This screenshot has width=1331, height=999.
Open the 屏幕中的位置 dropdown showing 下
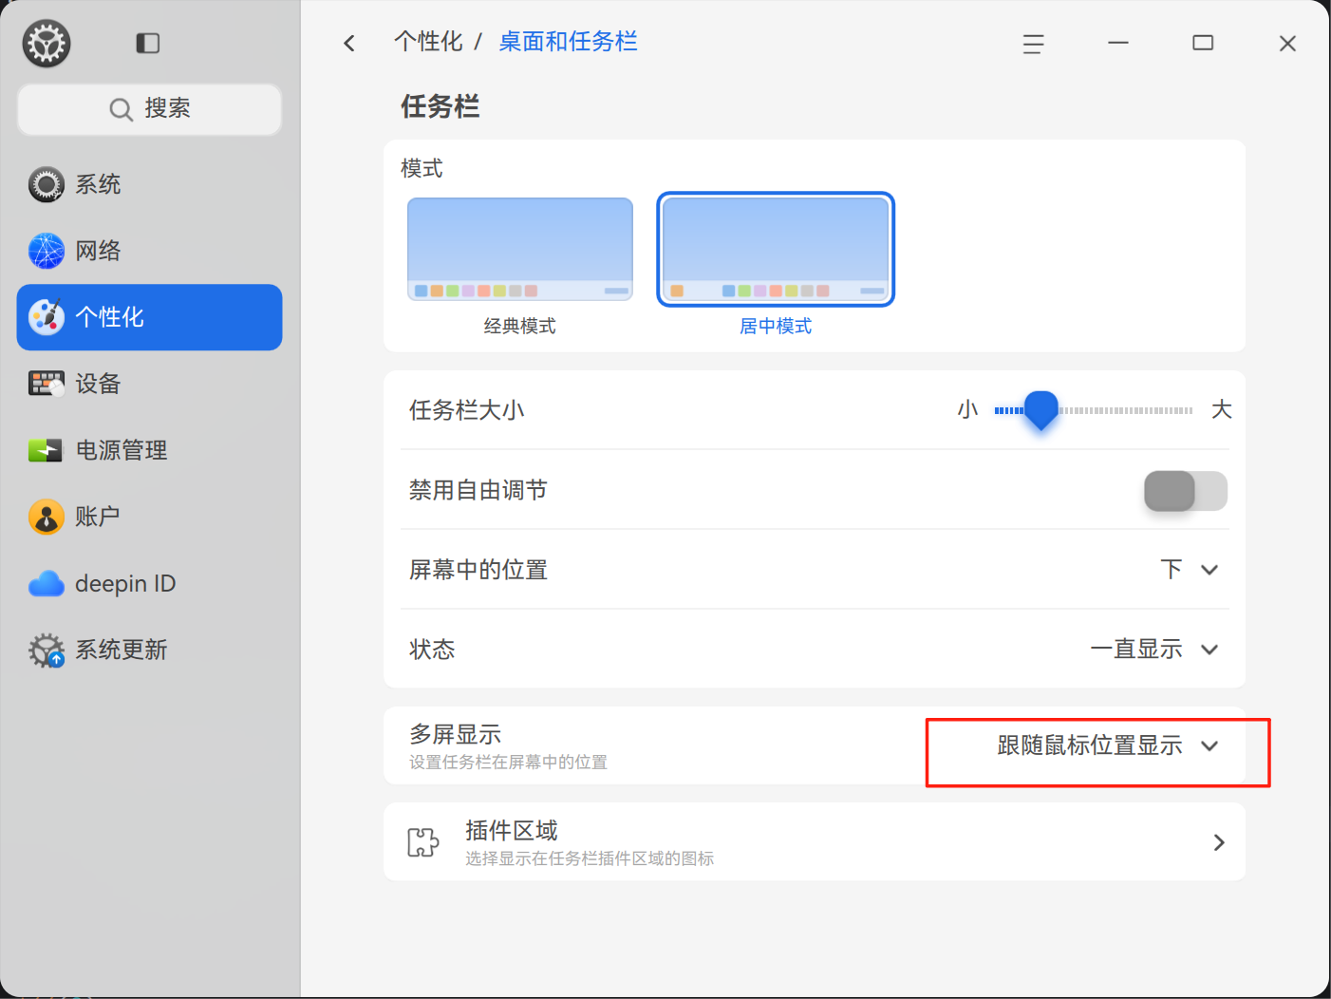coord(1190,570)
